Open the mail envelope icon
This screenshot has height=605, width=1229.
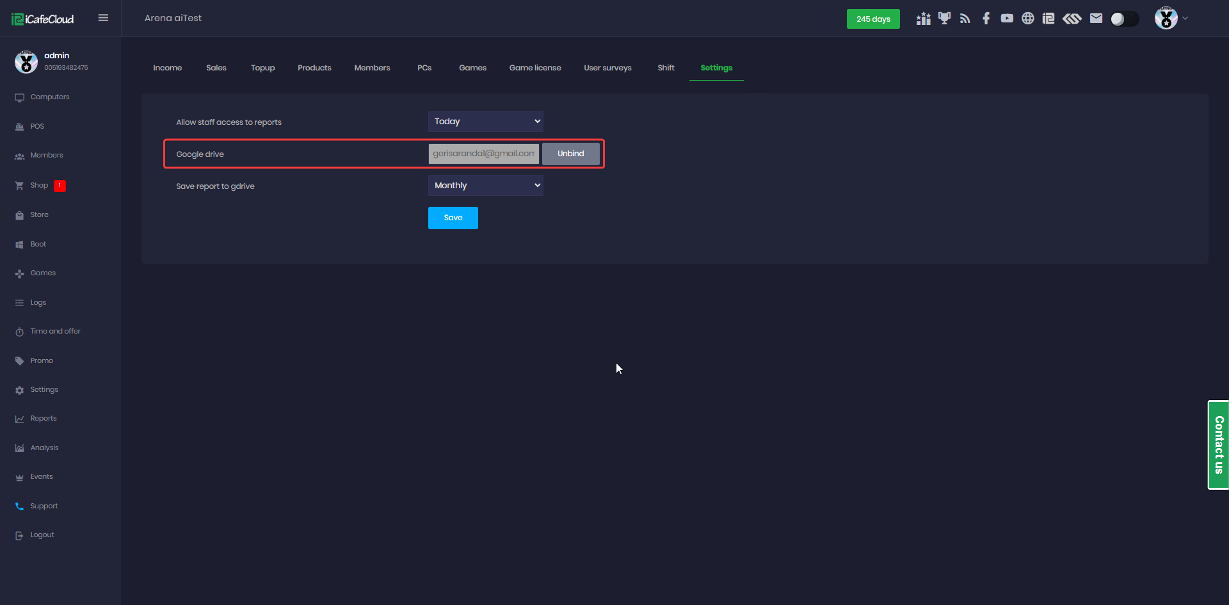(1096, 19)
